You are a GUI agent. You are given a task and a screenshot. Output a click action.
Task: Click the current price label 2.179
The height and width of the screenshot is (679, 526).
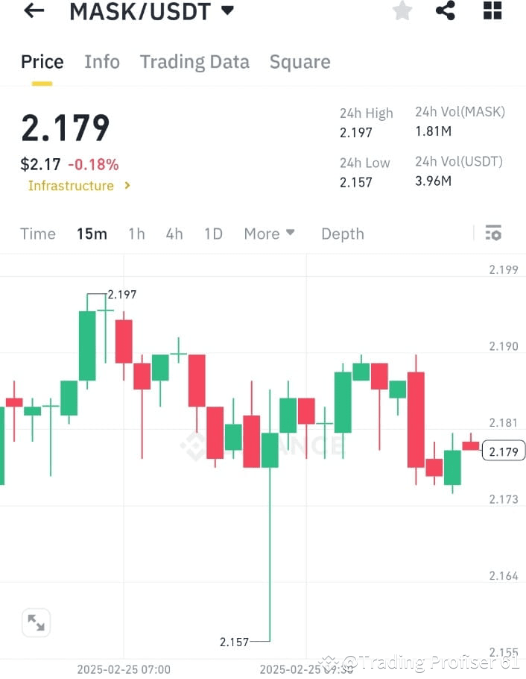[502, 450]
